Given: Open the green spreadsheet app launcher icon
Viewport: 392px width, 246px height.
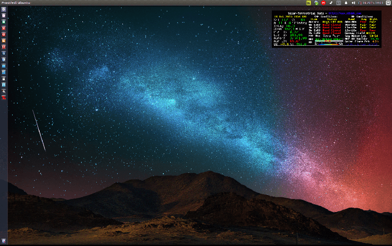Looking at the screenshot, I should pos(4,21).
